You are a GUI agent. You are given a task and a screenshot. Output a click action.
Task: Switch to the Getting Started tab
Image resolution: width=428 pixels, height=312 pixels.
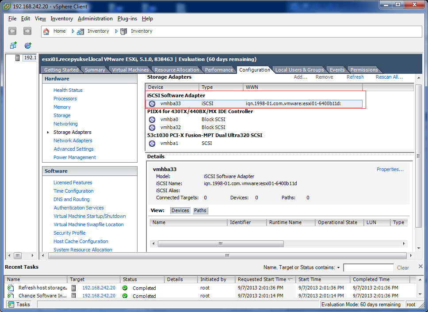pyautogui.click(x=61, y=70)
